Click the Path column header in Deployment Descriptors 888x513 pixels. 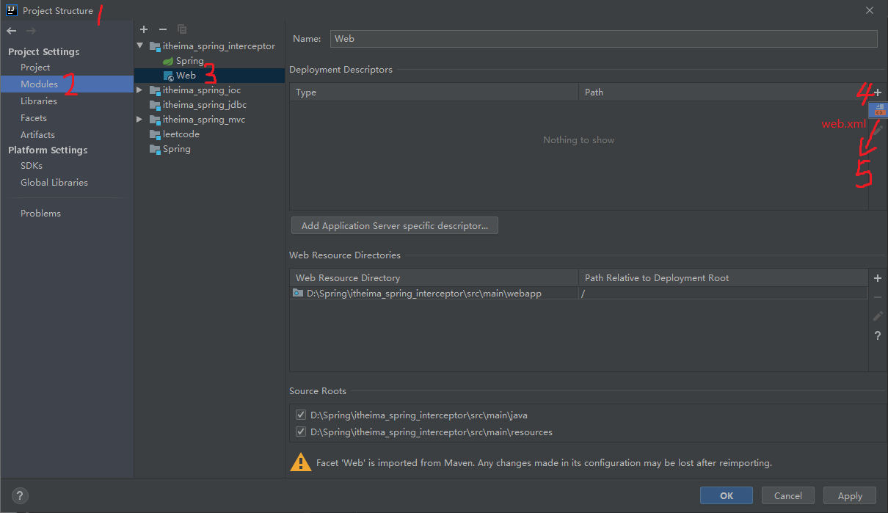coord(723,92)
